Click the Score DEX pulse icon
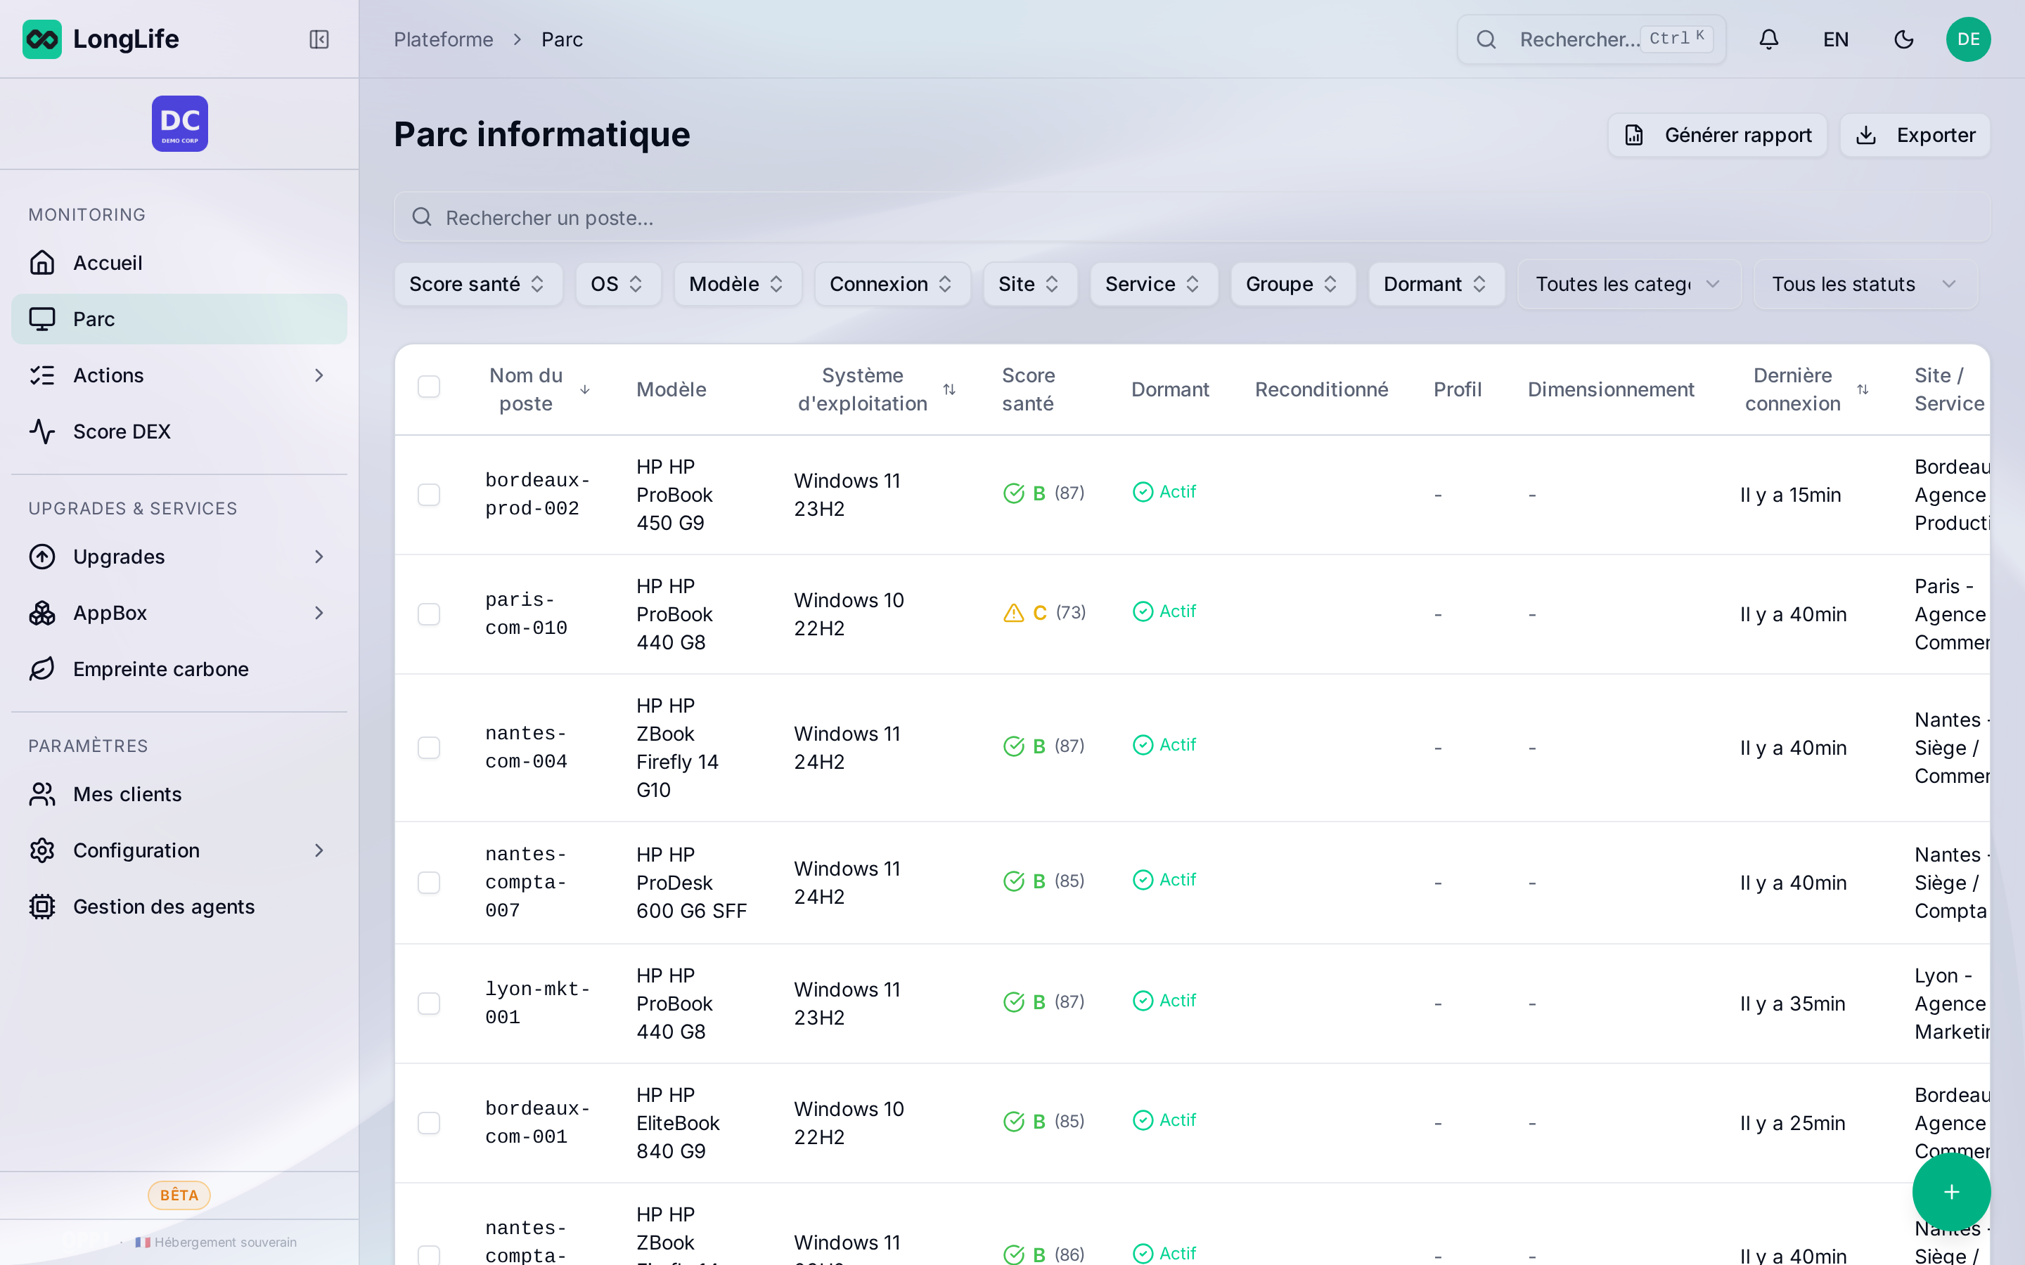Image resolution: width=2025 pixels, height=1265 pixels. (x=42, y=432)
